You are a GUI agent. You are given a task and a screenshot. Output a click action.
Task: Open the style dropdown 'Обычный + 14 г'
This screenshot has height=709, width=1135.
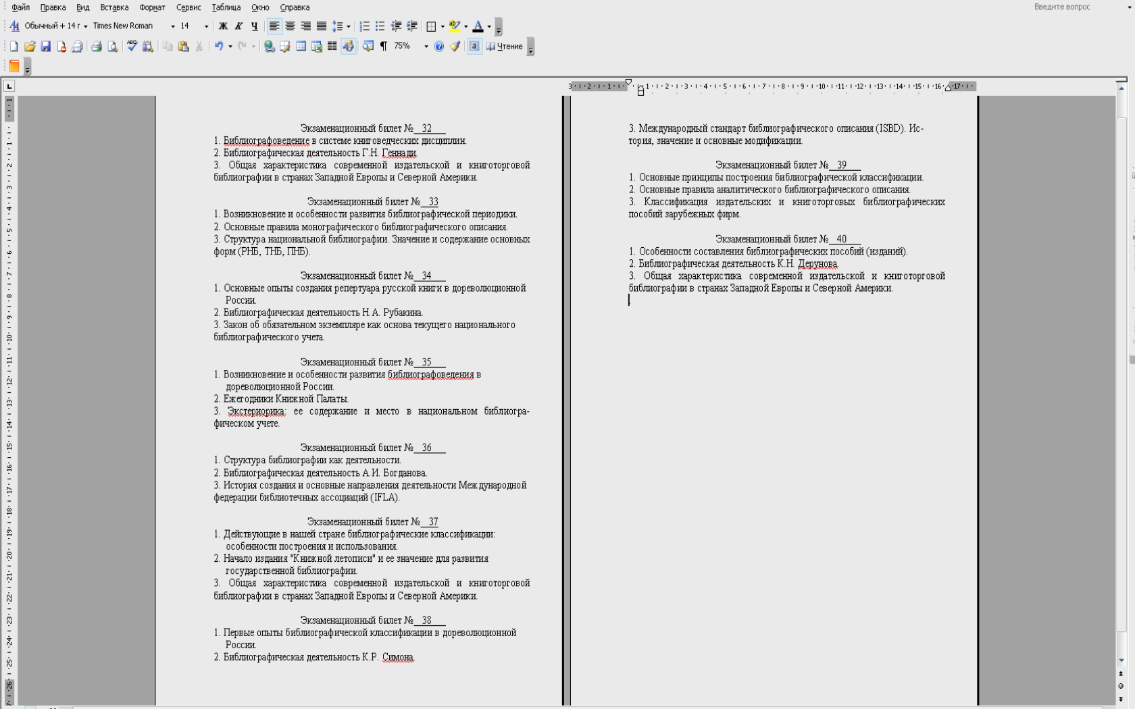pos(85,26)
